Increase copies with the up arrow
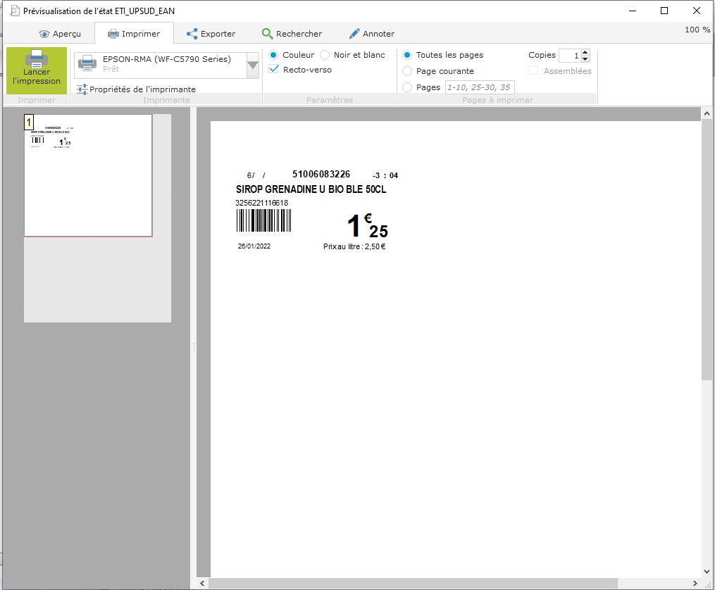This screenshot has width=715, height=590. [585, 52]
